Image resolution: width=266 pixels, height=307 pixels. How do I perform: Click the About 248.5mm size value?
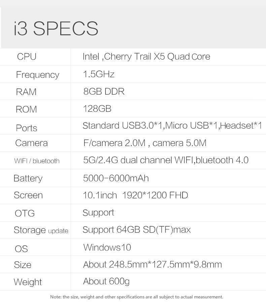click(152, 265)
